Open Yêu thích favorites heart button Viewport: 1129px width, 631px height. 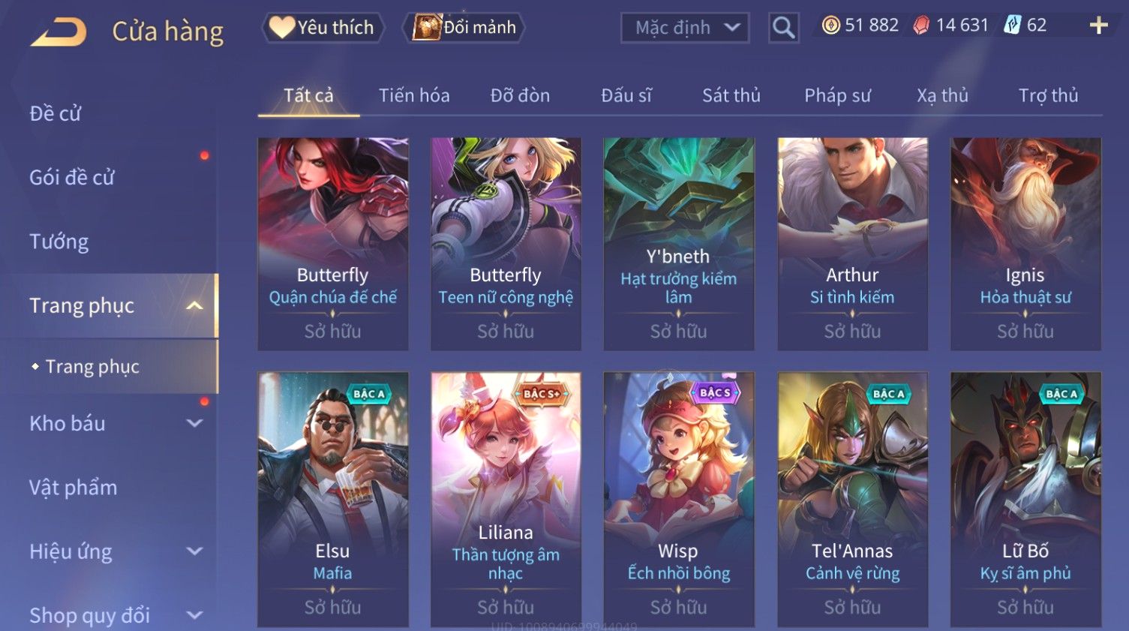(x=323, y=28)
